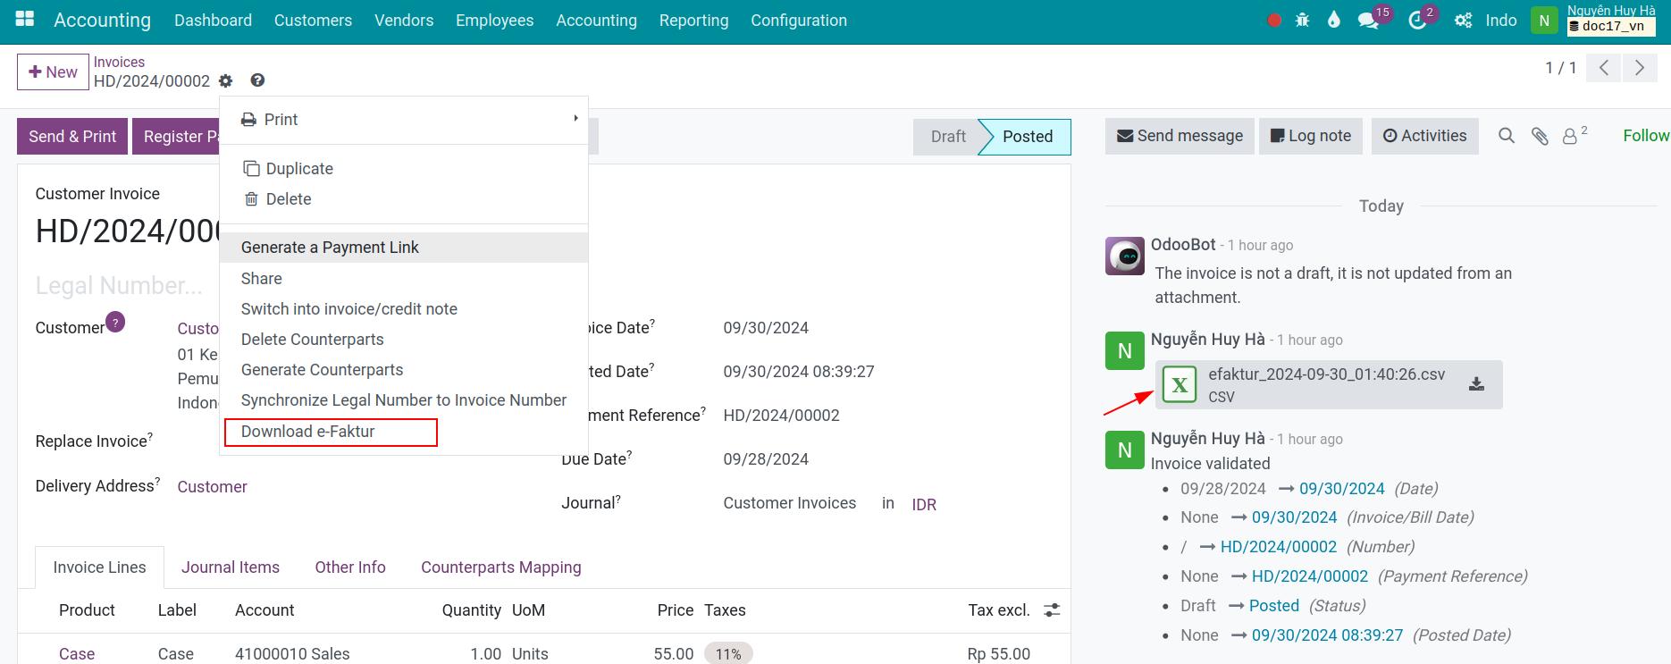Go to the previous record arrow
The width and height of the screenshot is (1671, 664).
point(1604,68)
